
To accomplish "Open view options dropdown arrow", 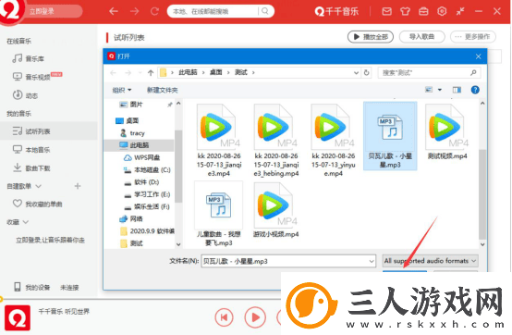I will click(x=440, y=90).
